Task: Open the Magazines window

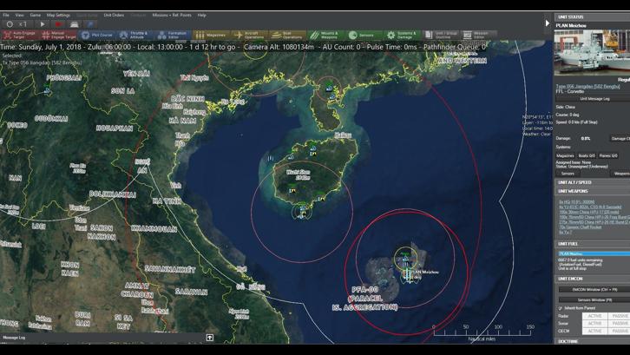Action: tap(211, 35)
